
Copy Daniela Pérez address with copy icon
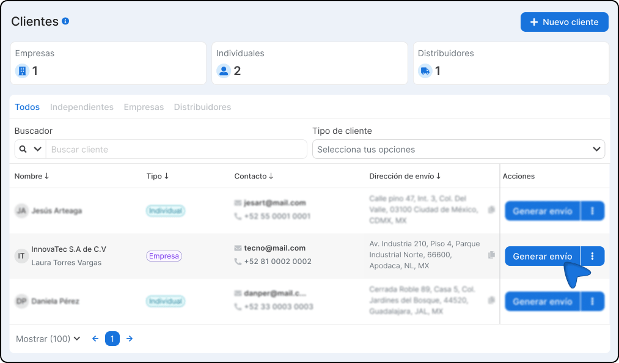491,301
